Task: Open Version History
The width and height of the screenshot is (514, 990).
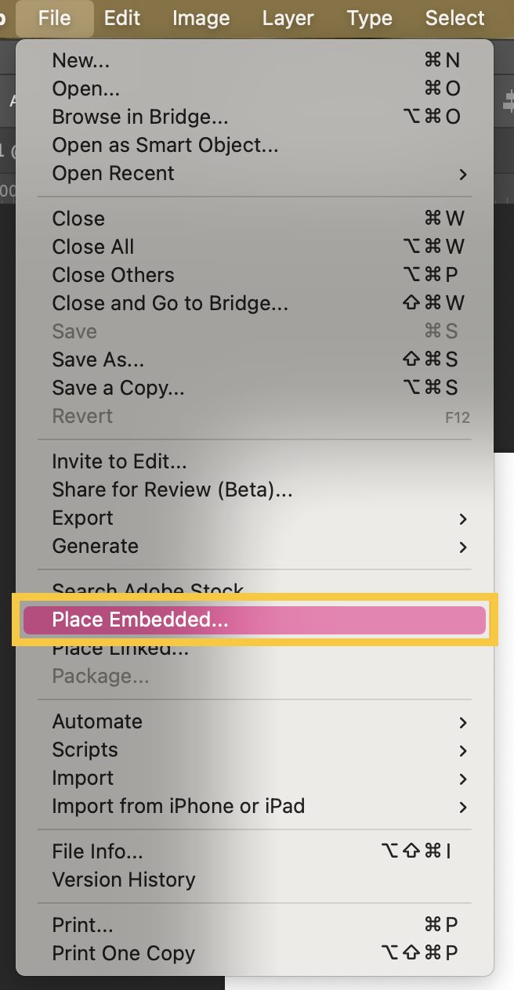Action: (124, 880)
